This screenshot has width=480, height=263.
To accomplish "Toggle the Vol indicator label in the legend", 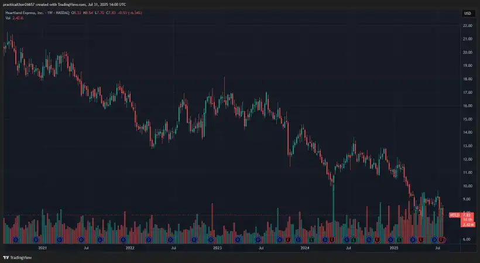I will pyautogui.click(x=8, y=18).
